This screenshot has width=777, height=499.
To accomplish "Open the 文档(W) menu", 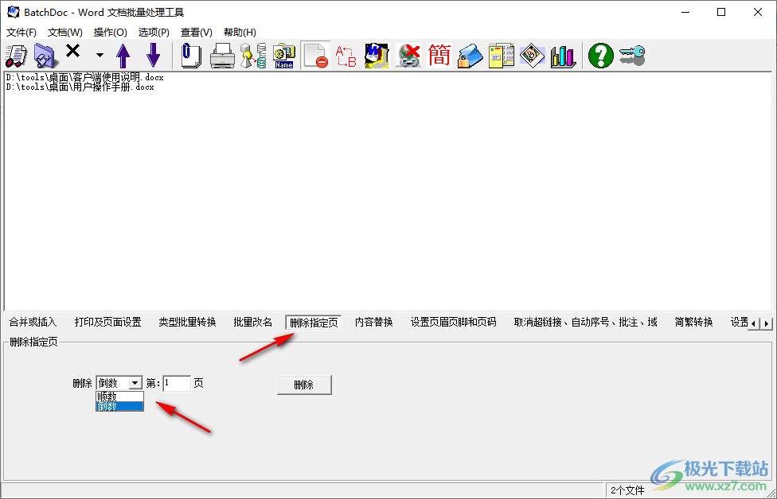I will [65, 32].
